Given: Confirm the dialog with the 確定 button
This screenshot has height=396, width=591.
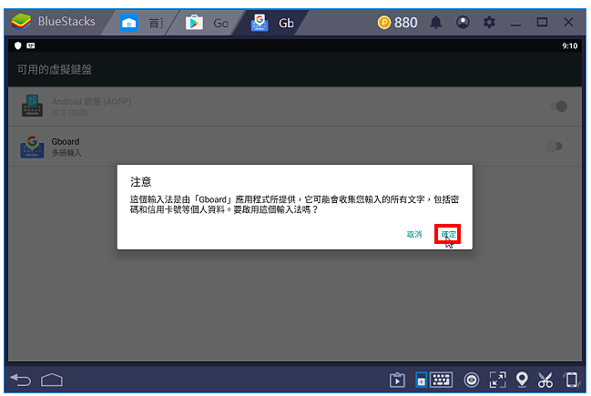Looking at the screenshot, I should 448,234.
